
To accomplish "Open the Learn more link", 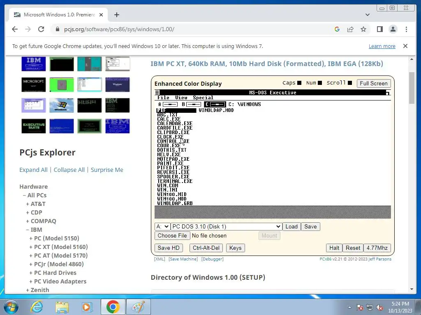I will point(382,46).
